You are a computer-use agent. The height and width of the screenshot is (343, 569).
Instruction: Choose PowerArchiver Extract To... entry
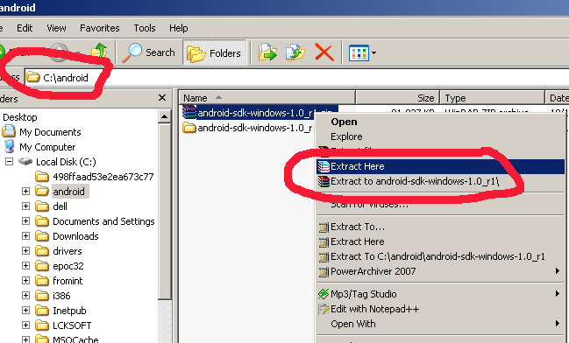coord(440,227)
